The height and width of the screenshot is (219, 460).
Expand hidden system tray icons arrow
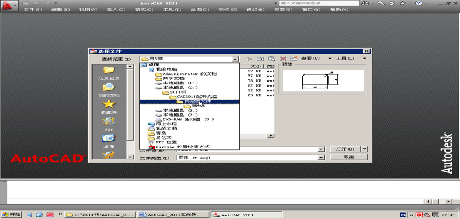pos(412,215)
